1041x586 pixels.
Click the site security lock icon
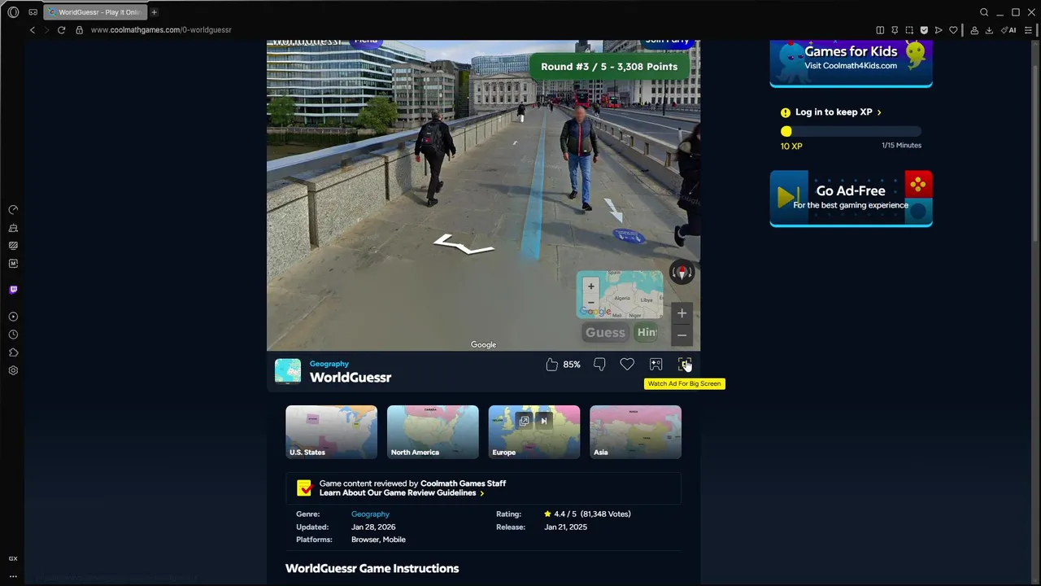coord(79,30)
